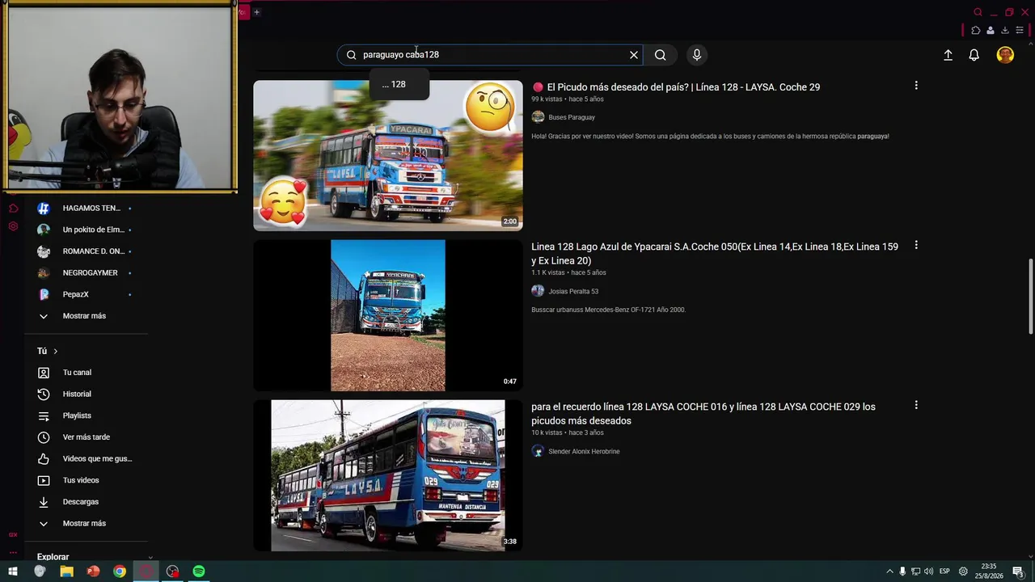This screenshot has height=582, width=1035.
Task: Open the settings gear in system tray
Action: tap(963, 571)
